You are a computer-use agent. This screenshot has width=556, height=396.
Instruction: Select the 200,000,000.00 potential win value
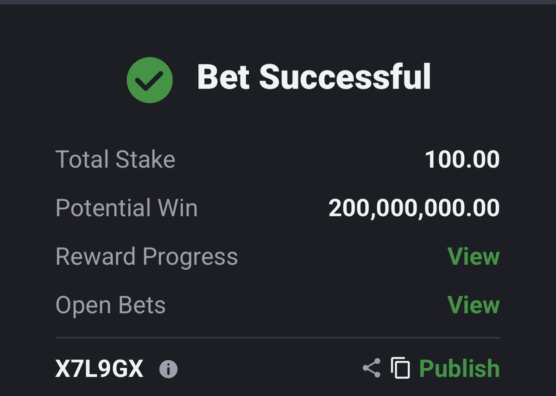coord(414,208)
